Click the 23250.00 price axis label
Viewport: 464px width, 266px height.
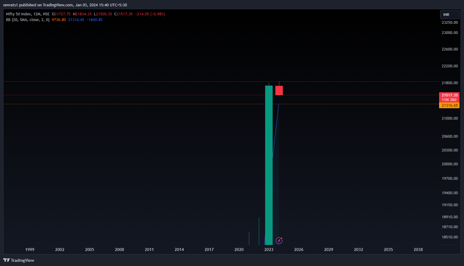click(450, 23)
